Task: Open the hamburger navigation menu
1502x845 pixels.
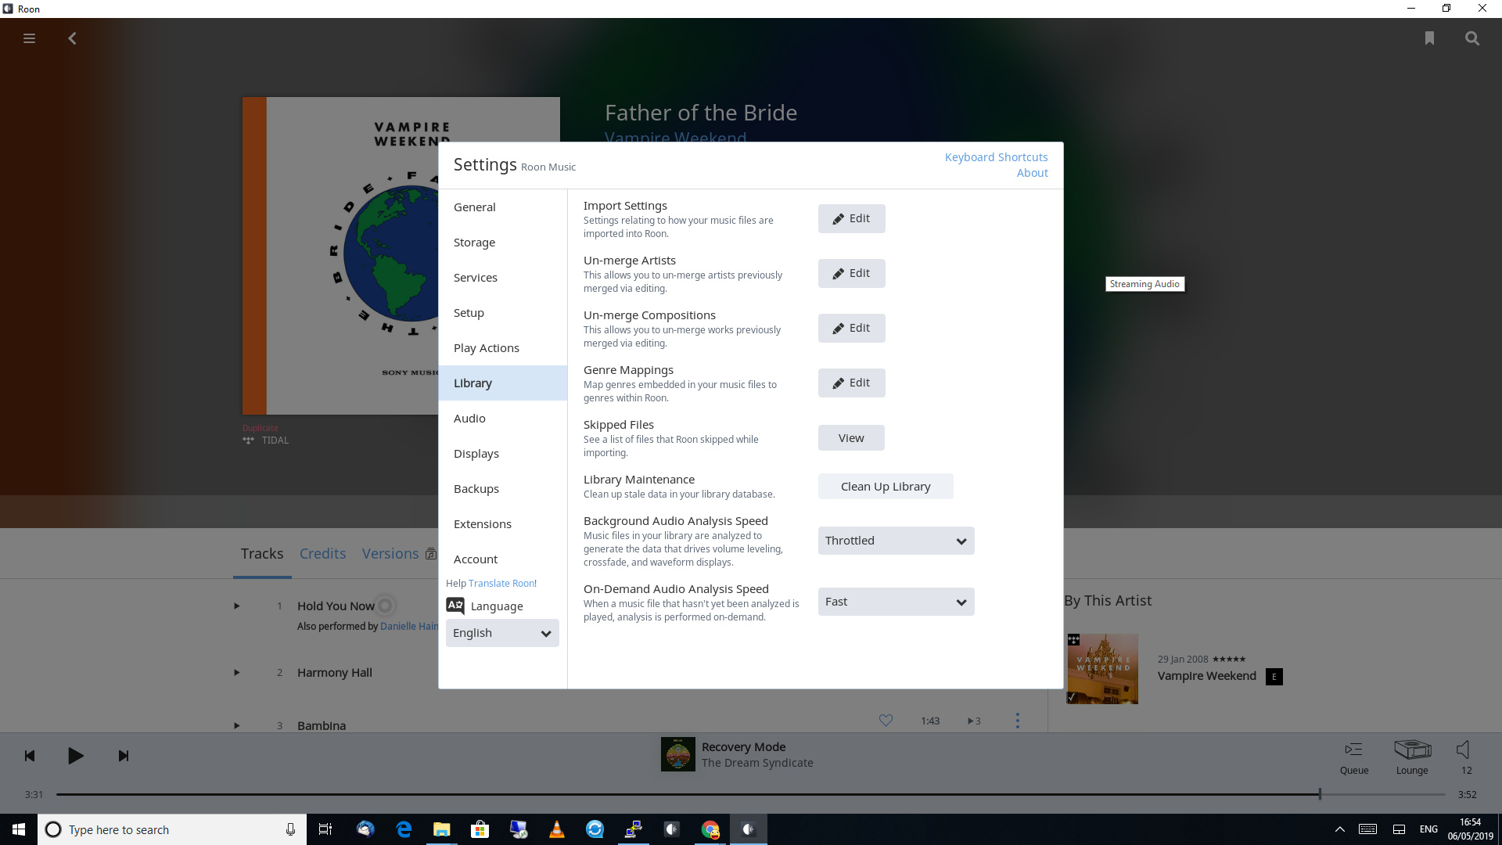Action: pos(29,38)
